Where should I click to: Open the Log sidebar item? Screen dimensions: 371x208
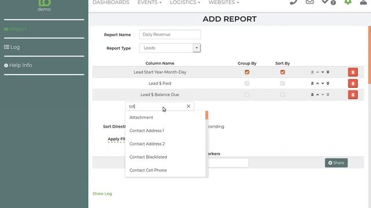coord(12,47)
